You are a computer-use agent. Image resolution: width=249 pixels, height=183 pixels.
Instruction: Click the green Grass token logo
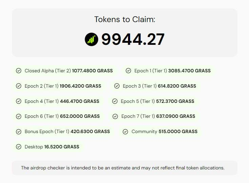(91, 39)
